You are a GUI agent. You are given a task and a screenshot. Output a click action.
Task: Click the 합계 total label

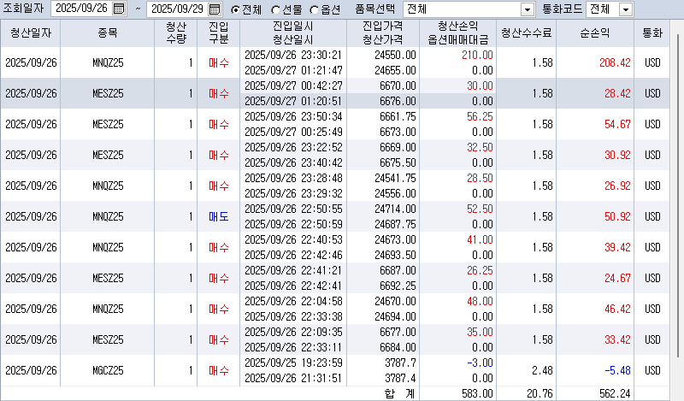coord(399,393)
